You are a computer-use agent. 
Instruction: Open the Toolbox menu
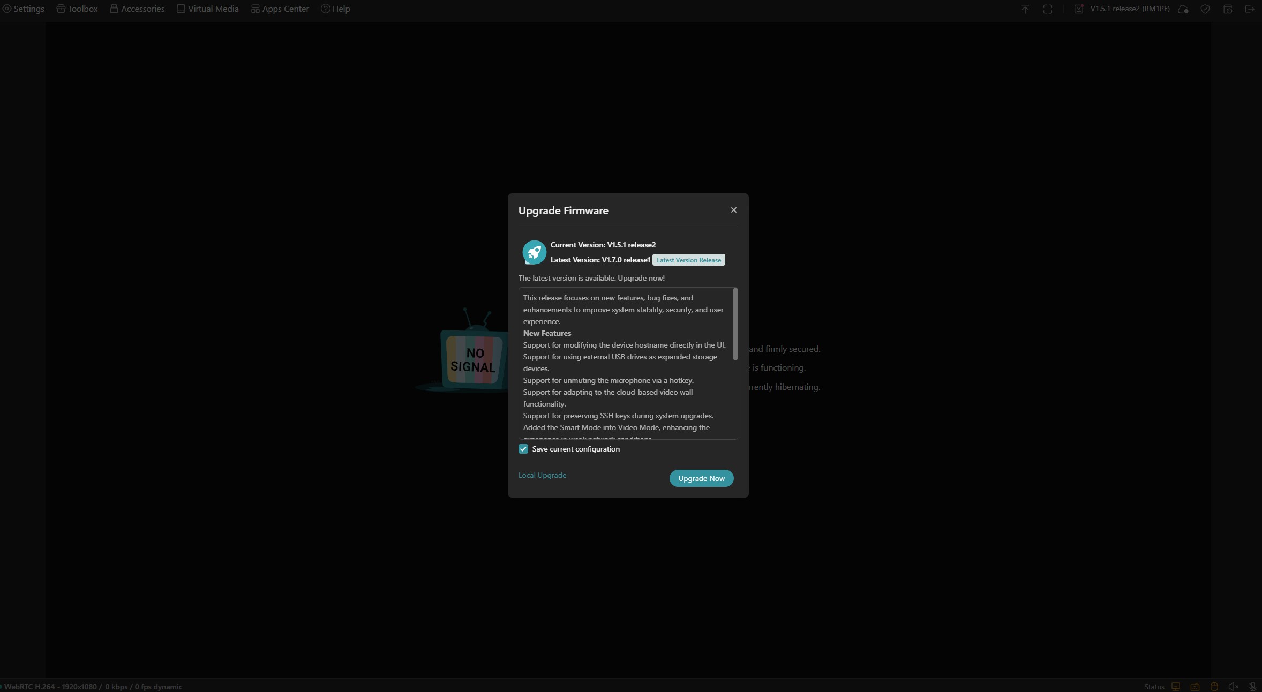pos(77,9)
